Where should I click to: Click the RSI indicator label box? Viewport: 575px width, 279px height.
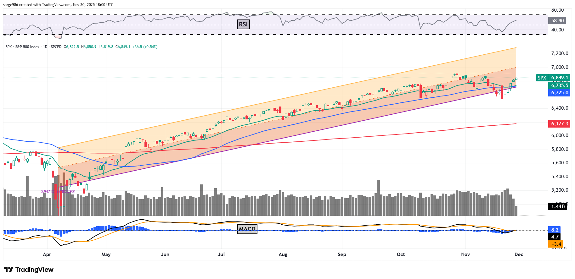243,24
